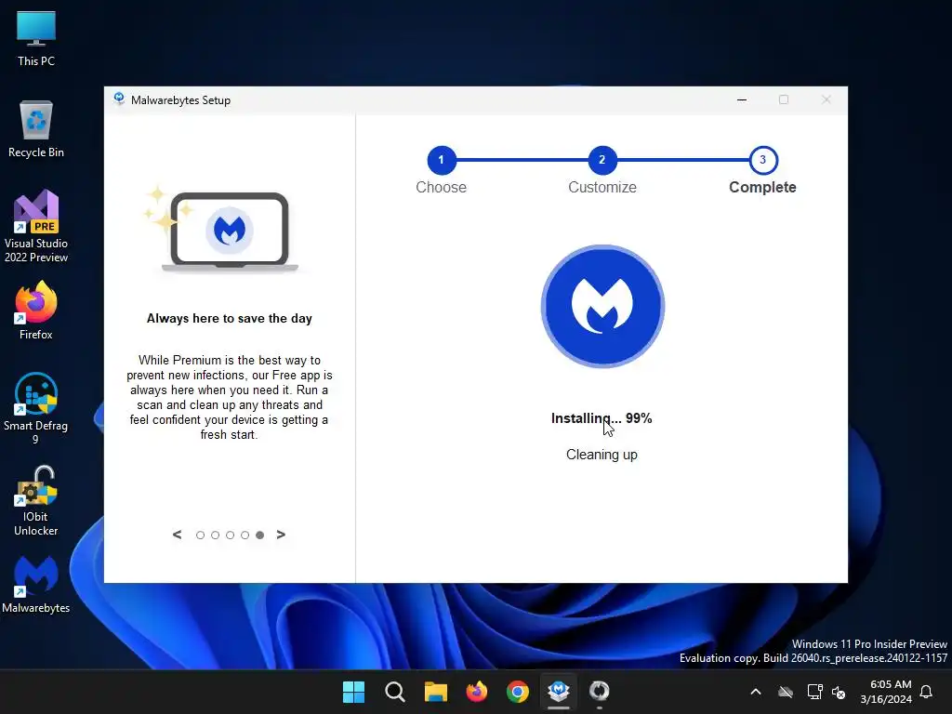Select the third carousel dot
This screenshot has height=714, width=952.
point(231,535)
